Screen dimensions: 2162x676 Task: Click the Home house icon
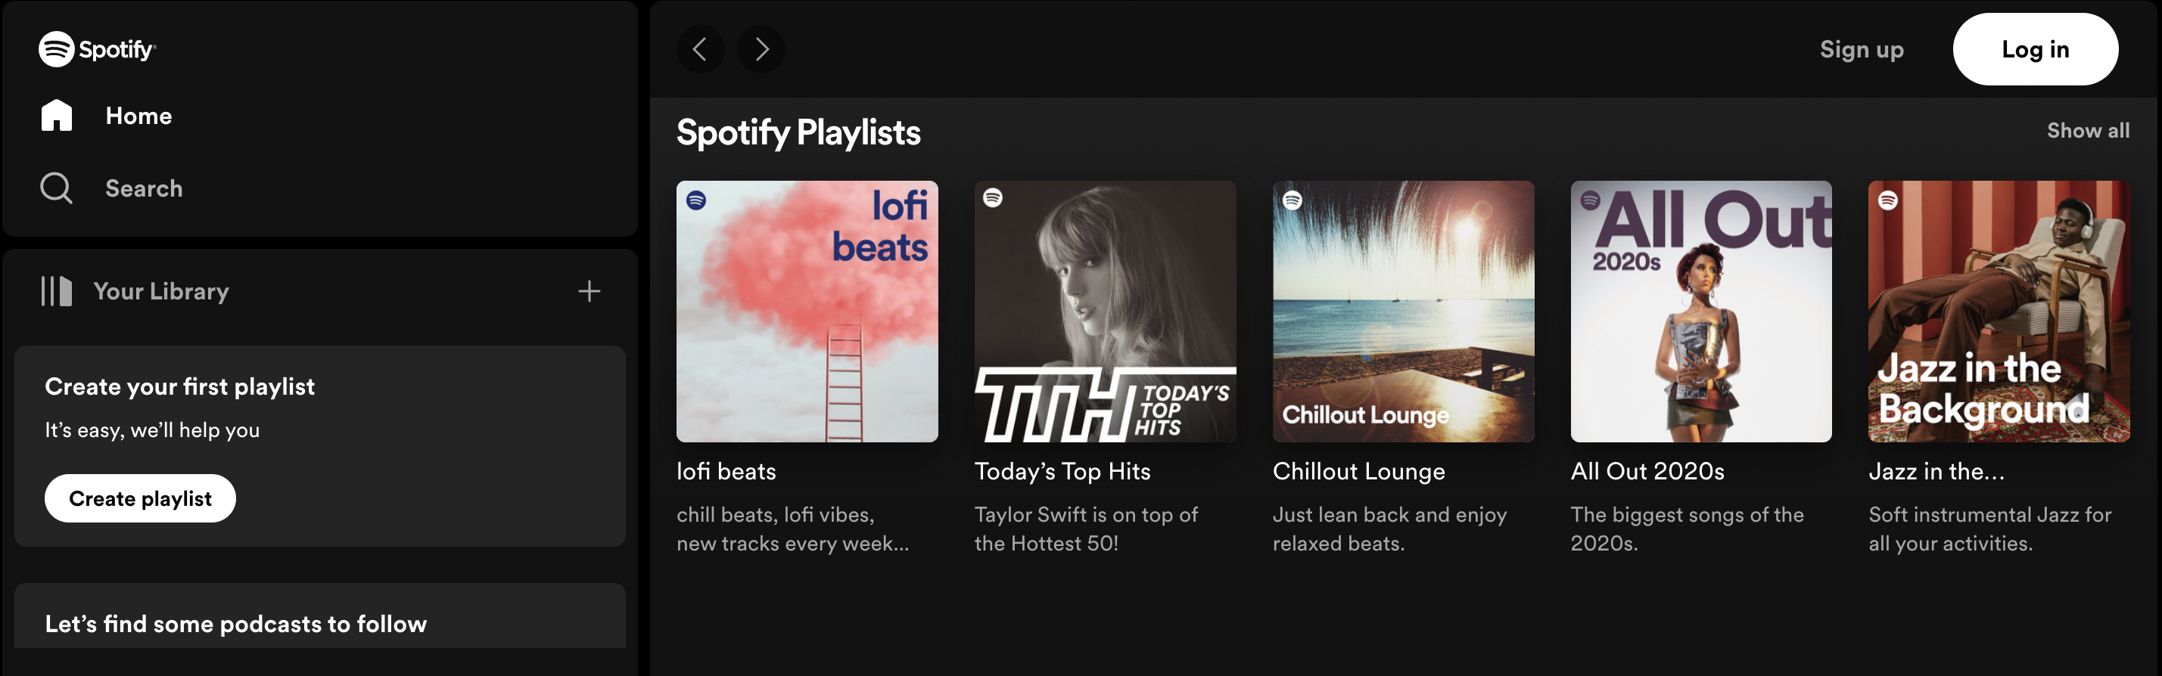point(56,116)
